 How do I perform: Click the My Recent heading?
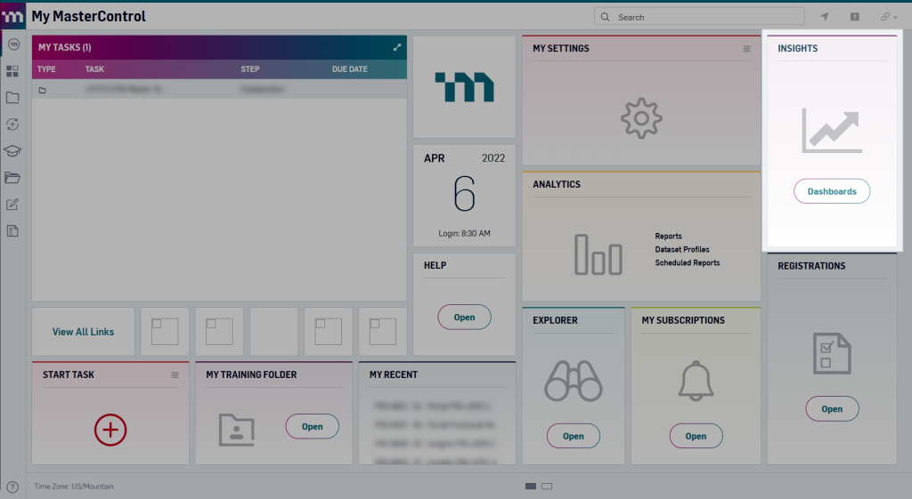pyautogui.click(x=393, y=374)
